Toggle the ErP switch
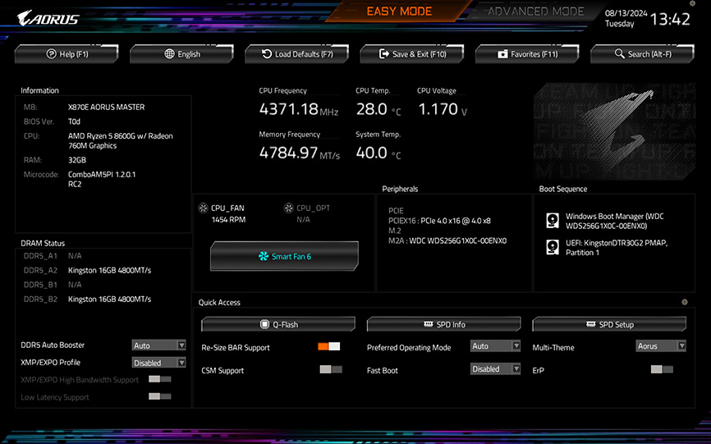The image size is (711, 444). [662, 370]
